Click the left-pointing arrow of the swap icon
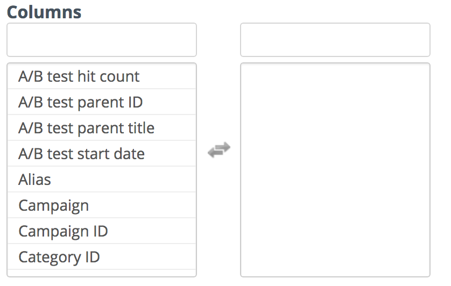The image size is (451, 286). (x=216, y=153)
